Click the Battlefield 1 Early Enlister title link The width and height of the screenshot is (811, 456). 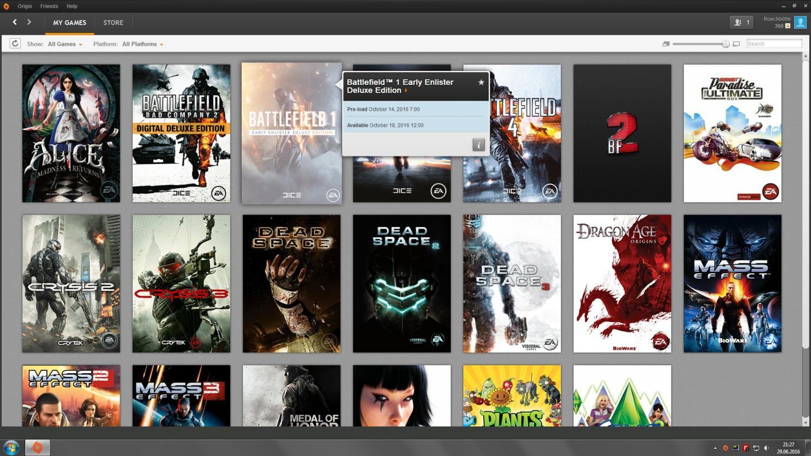pos(400,86)
